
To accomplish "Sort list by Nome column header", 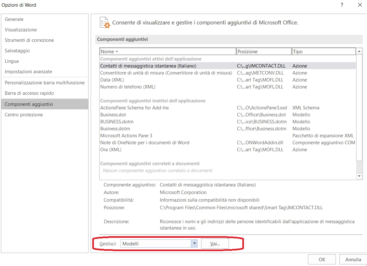I will [x=168, y=51].
